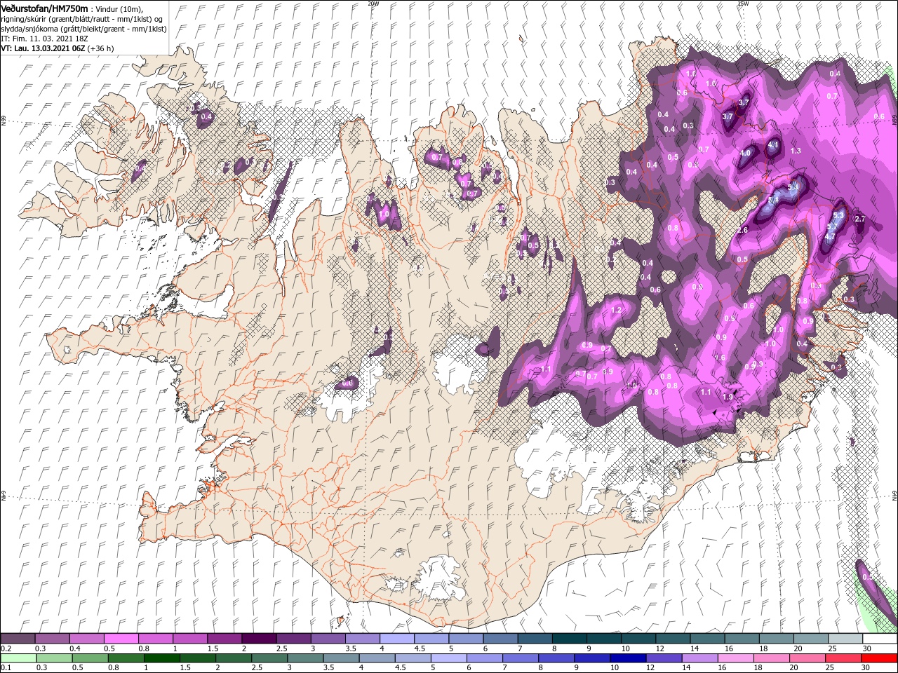Click the '4.1' snowfall value on the map
898x673 pixels.
(x=774, y=146)
